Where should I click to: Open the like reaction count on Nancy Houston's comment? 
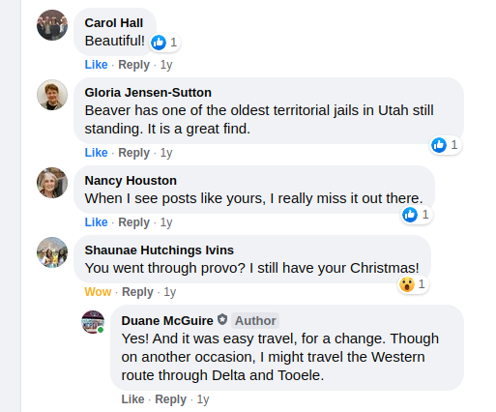coord(417,215)
